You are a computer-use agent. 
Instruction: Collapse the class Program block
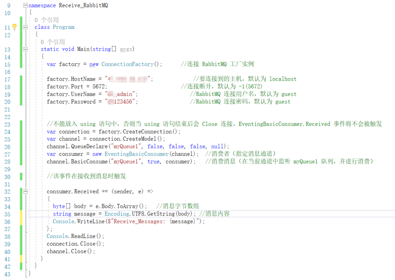[x=26, y=27]
